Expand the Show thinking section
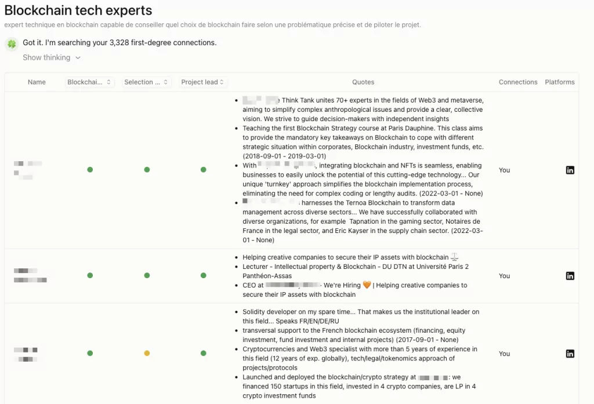Viewport: 594px width, 404px height. [51, 57]
